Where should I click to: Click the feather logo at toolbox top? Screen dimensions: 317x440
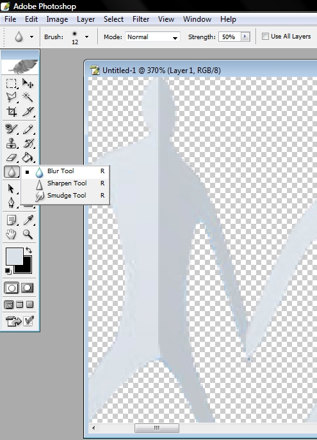20,67
